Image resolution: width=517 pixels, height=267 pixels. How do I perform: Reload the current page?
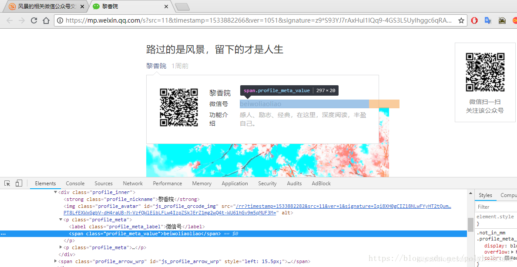coord(34,20)
